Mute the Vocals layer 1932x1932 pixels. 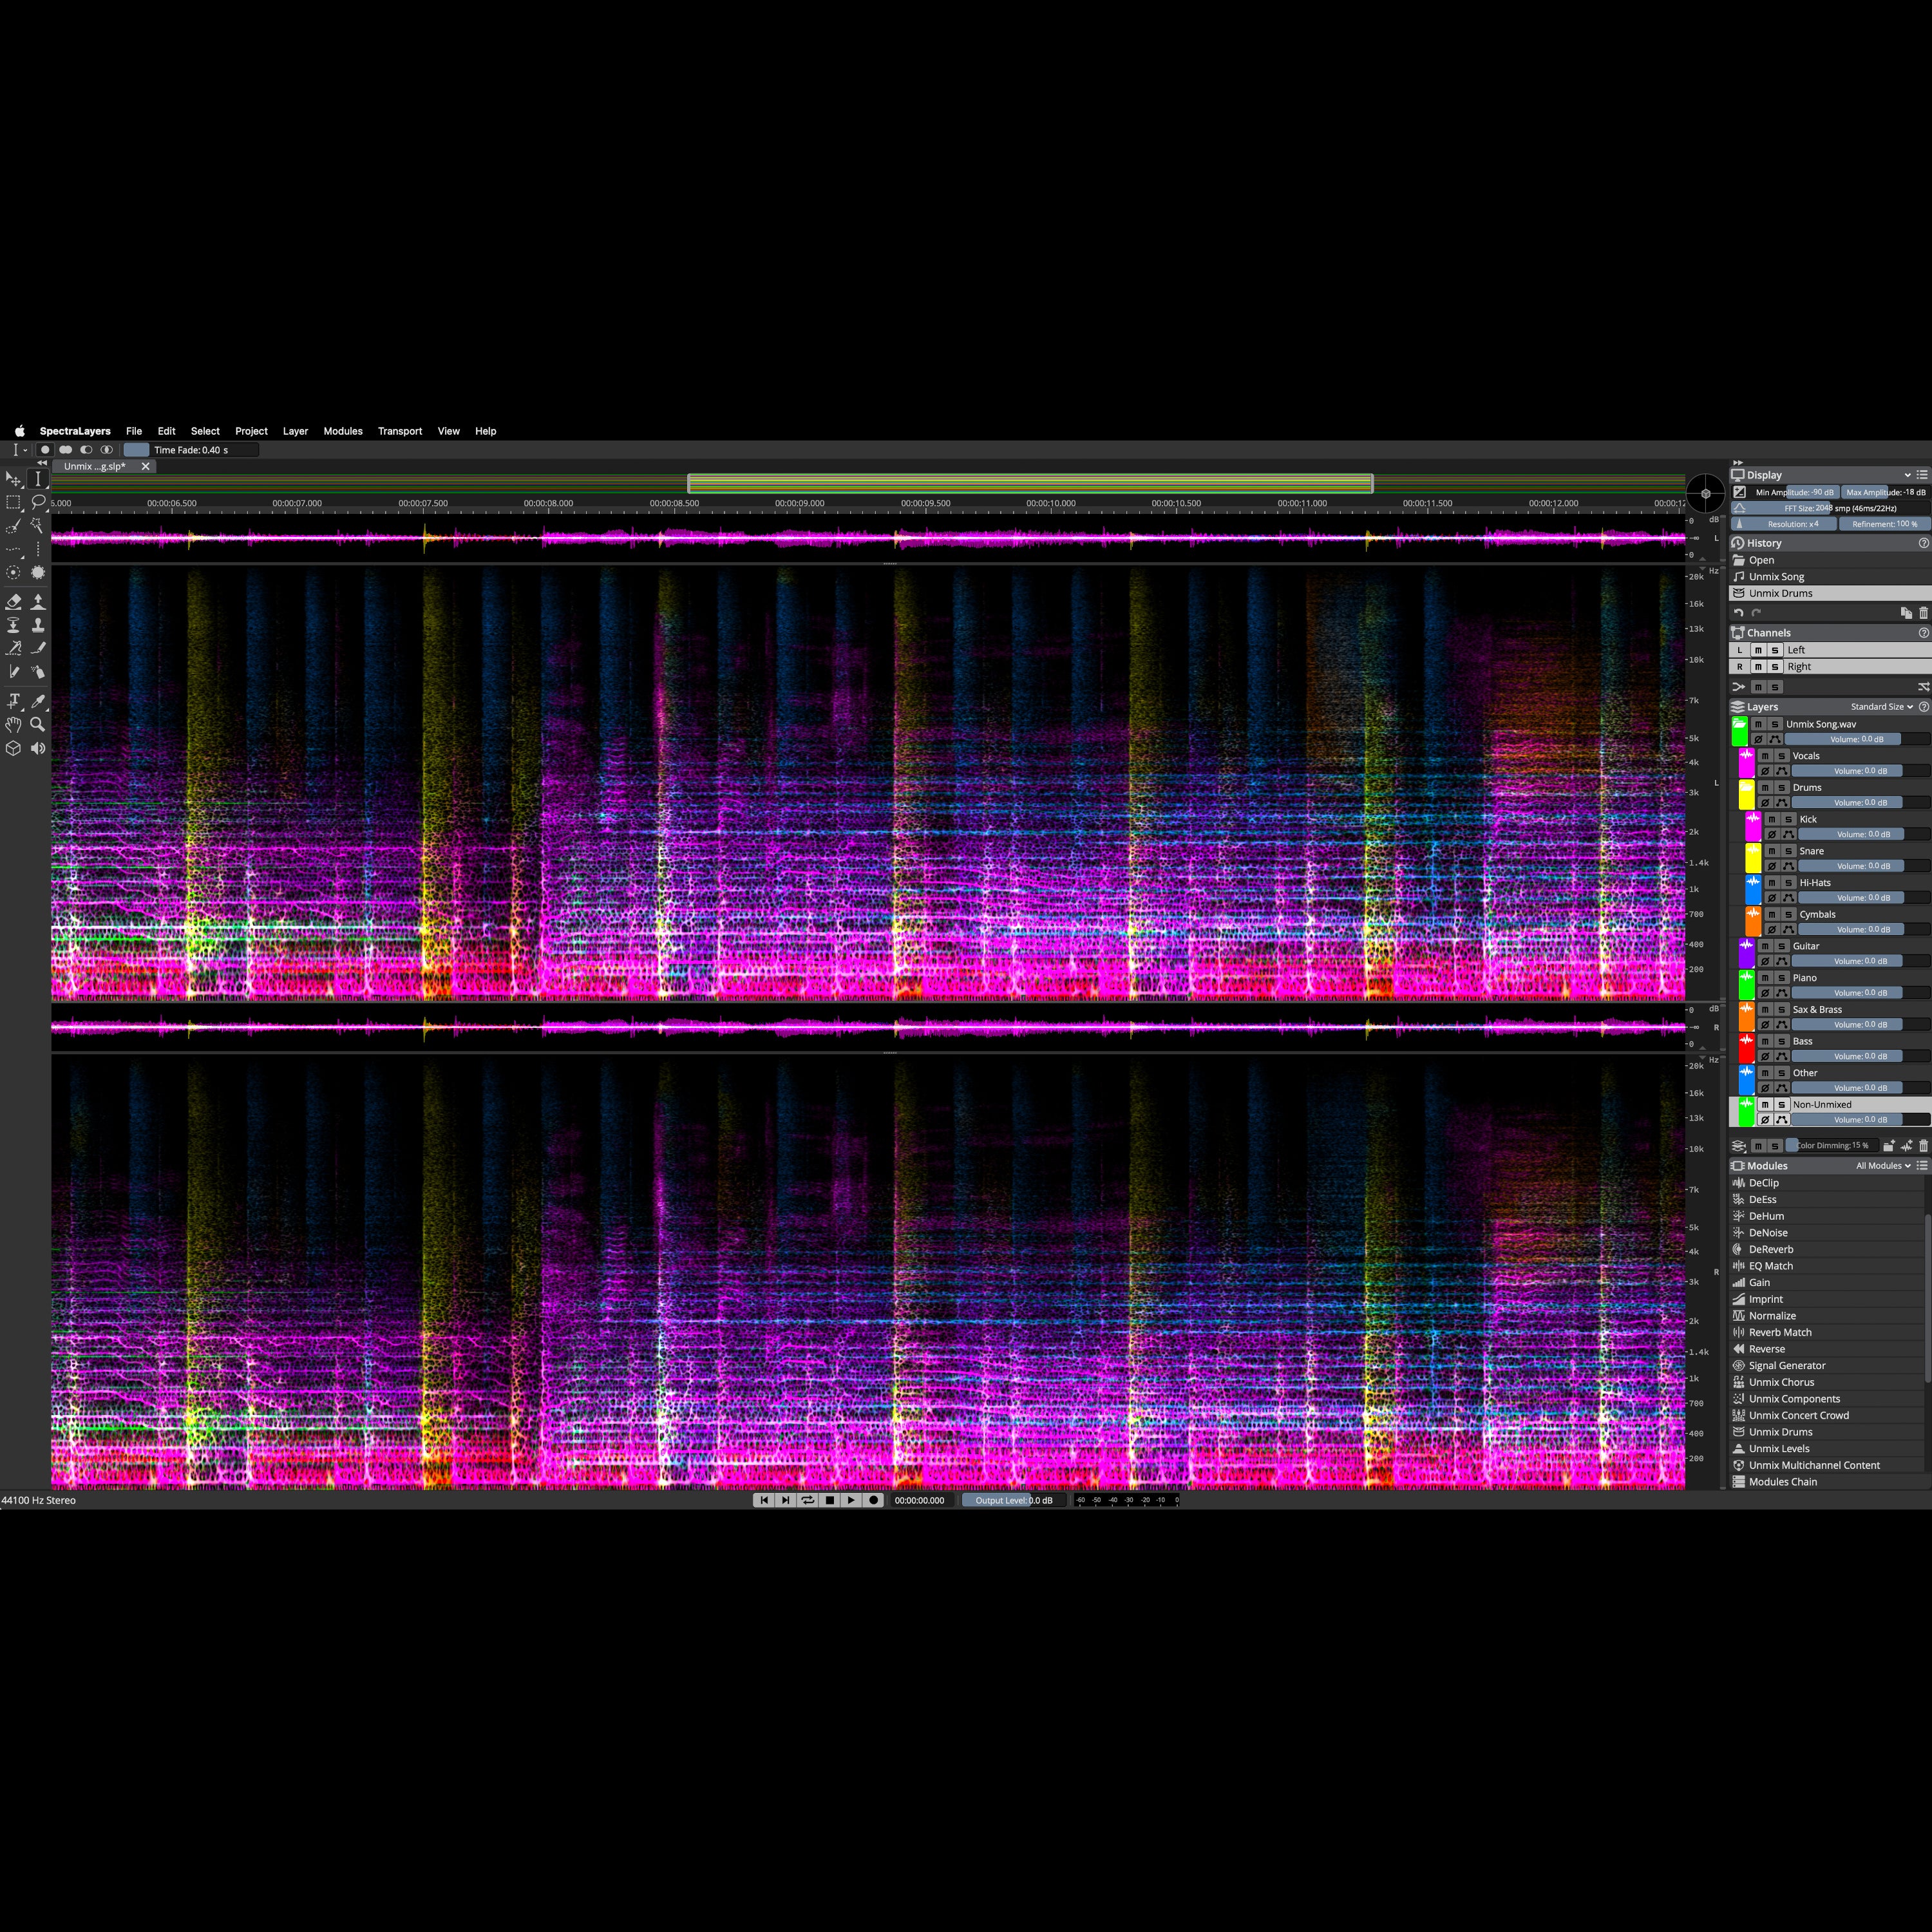pos(1765,756)
